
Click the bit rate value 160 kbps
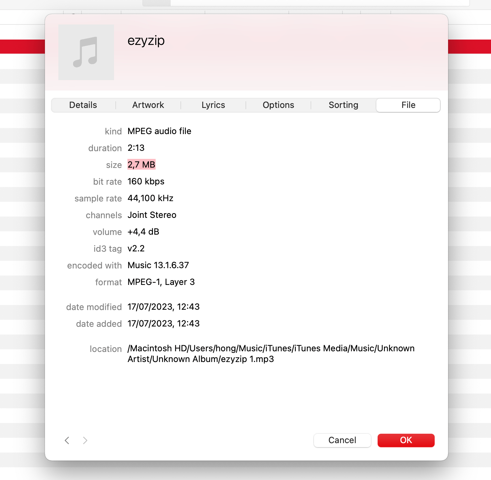[x=146, y=181]
